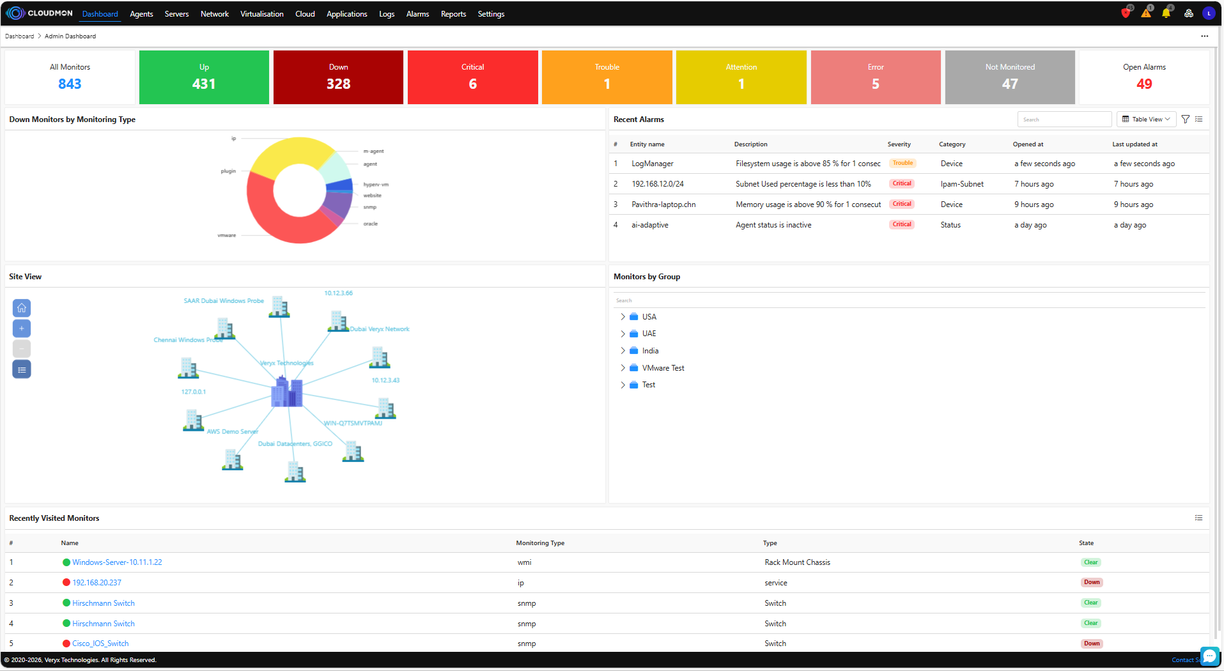
Task: Open the live chat bubble icon
Action: pos(1209,656)
